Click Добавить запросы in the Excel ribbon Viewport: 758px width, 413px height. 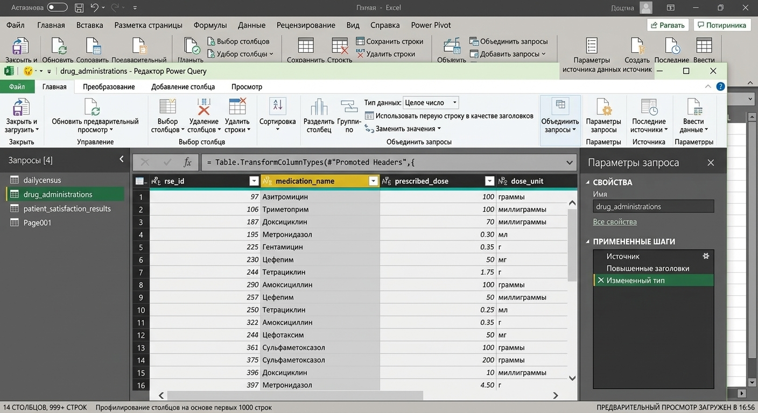click(x=508, y=54)
